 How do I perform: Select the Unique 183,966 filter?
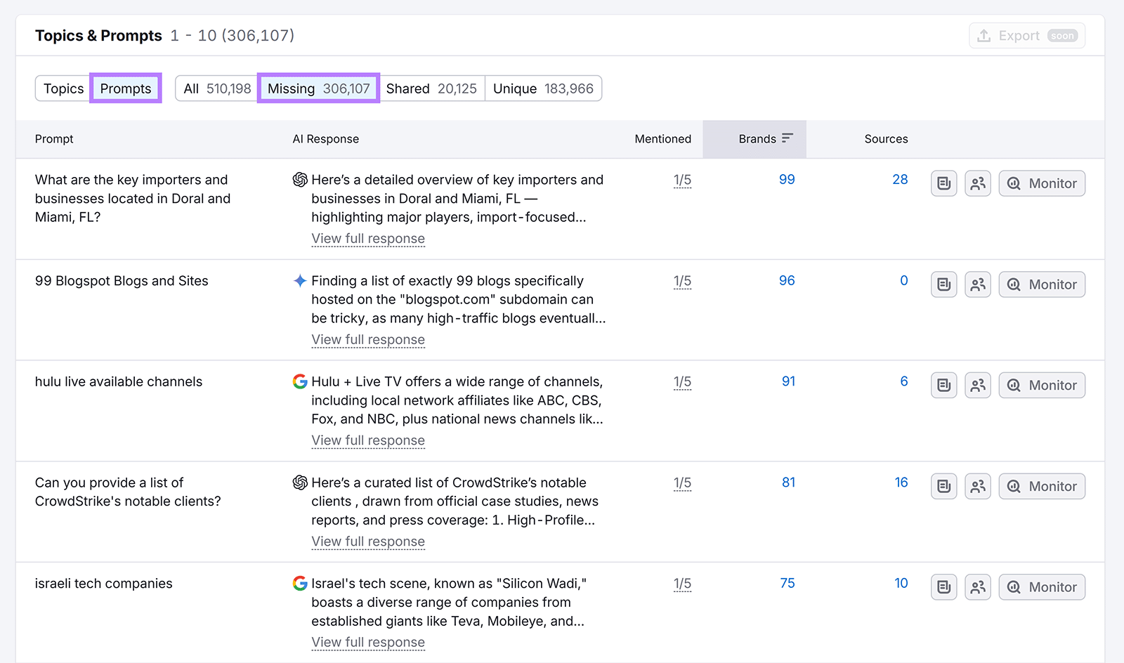click(542, 88)
